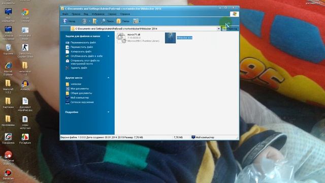Viewport: 325px width, 183px height.
Task: Open Сетевое окружение in Другие места
Action: (82, 102)
